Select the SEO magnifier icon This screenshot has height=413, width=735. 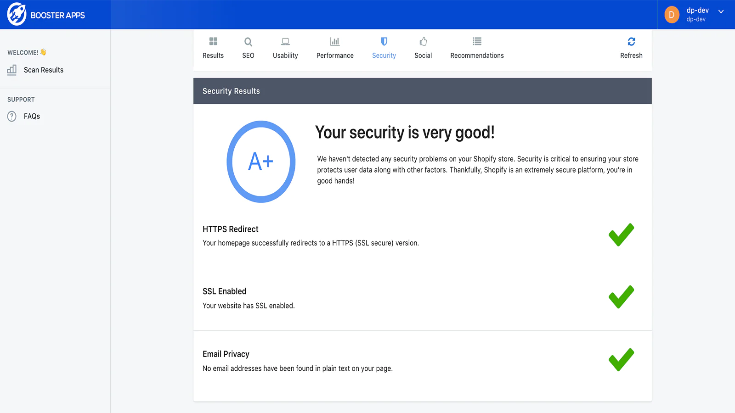click(248, 42)
